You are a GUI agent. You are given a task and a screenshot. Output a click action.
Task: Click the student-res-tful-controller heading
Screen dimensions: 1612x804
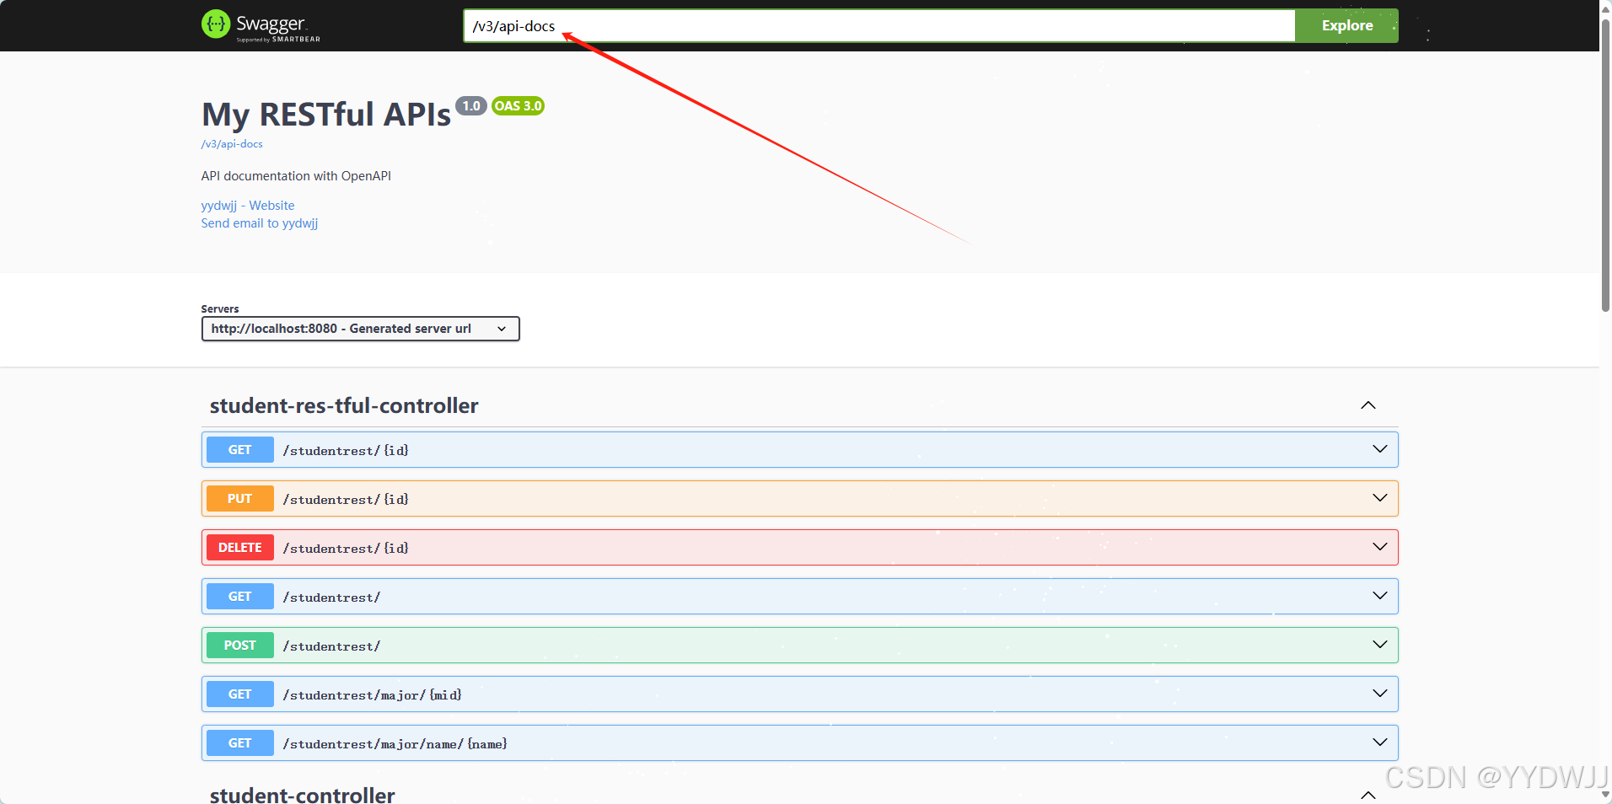click(x=344, y=405)
